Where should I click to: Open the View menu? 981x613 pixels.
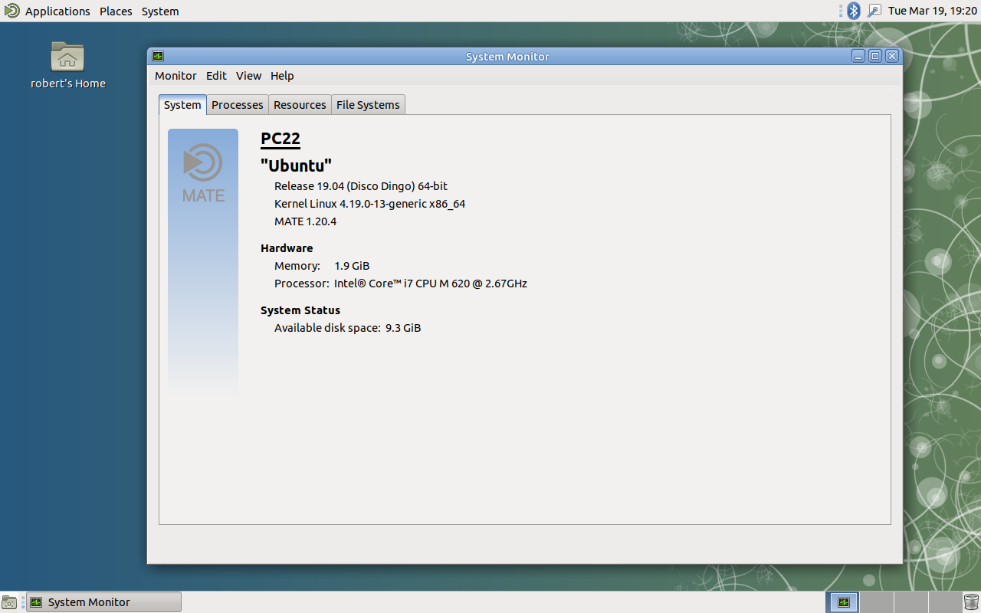pyautogui.click(x=248, y=76)
